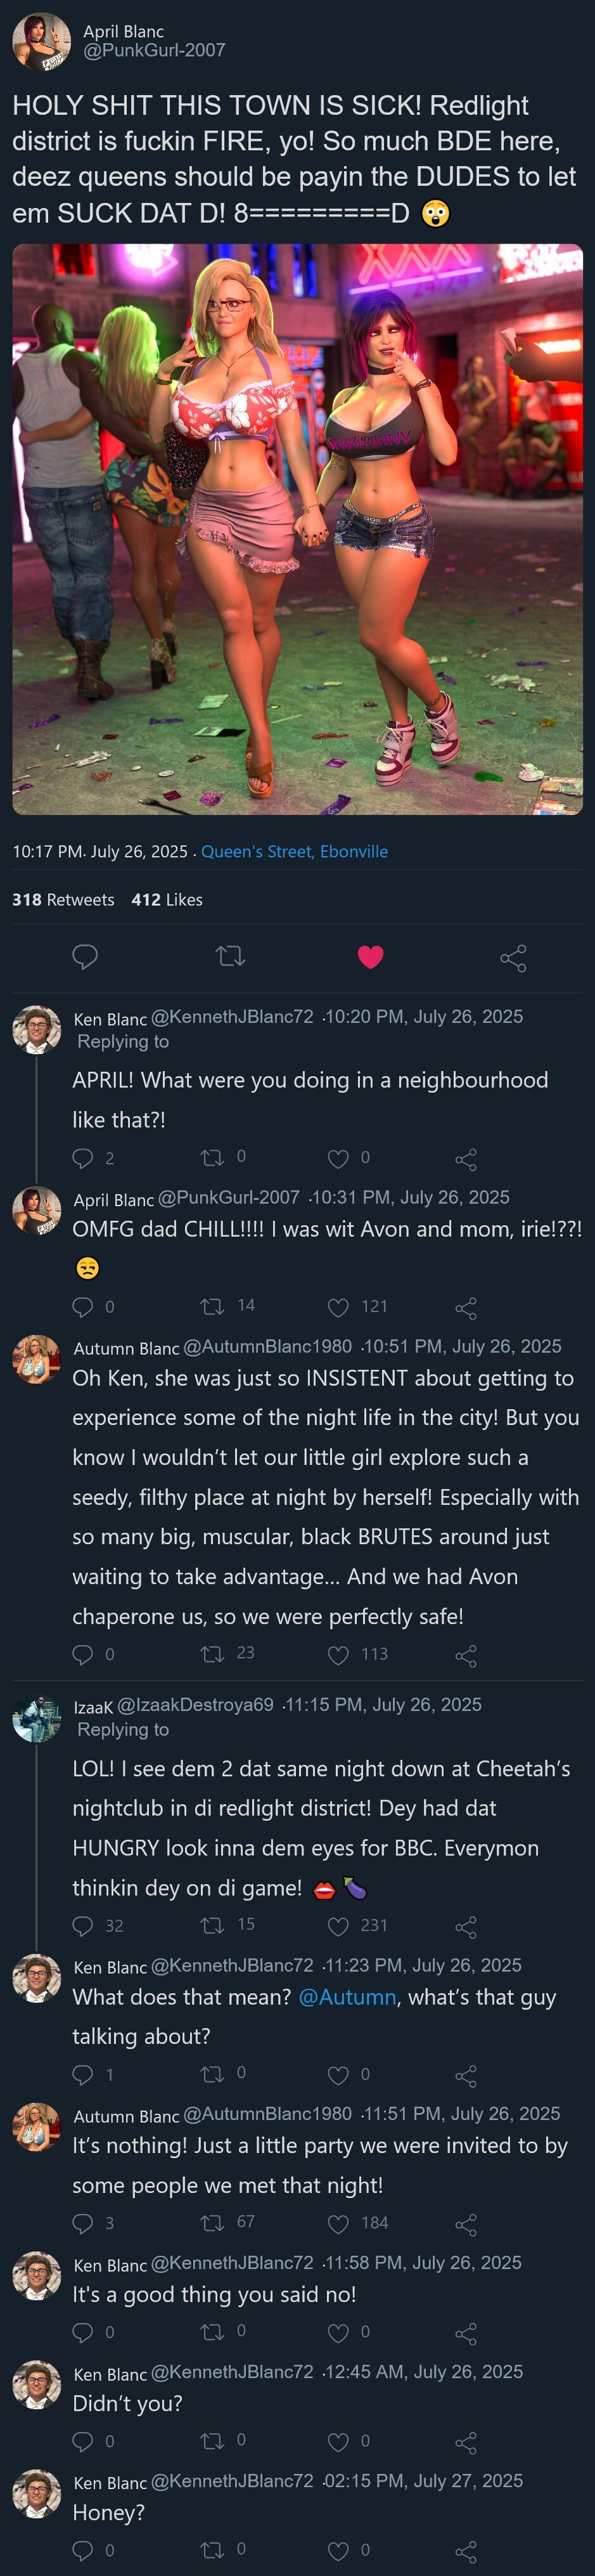This screenshot has width=595, height=2576.
Task: View the 412 Likes list
Action: point(167,899)
